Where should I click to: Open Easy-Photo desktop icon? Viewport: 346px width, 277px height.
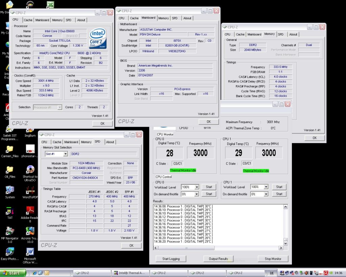tap(10, 254)
